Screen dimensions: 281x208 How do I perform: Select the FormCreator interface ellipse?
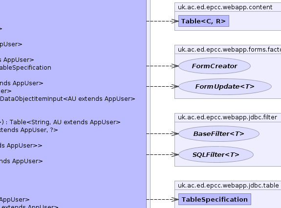(x=215, y=66)
